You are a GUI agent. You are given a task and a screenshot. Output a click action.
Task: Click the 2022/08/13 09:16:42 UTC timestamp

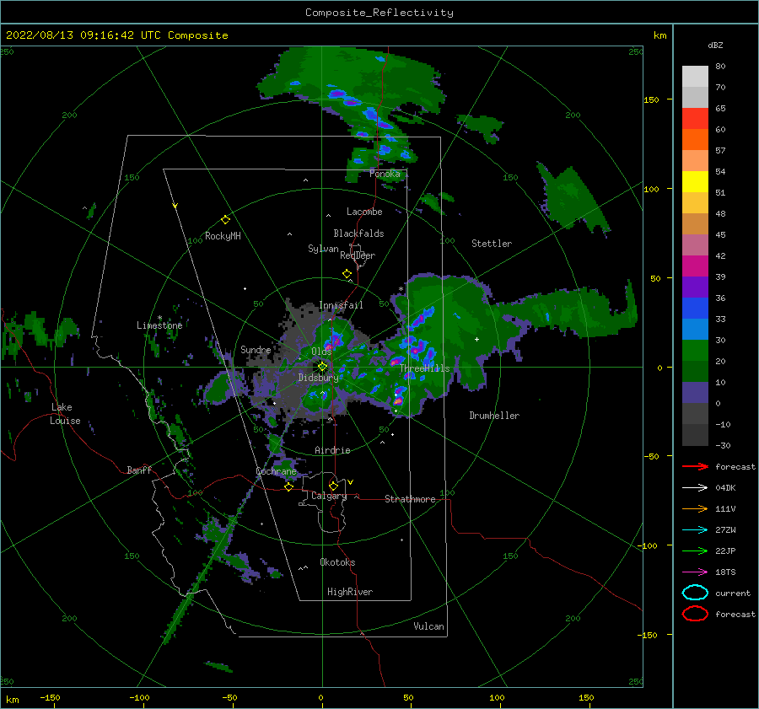click(83, 35)
